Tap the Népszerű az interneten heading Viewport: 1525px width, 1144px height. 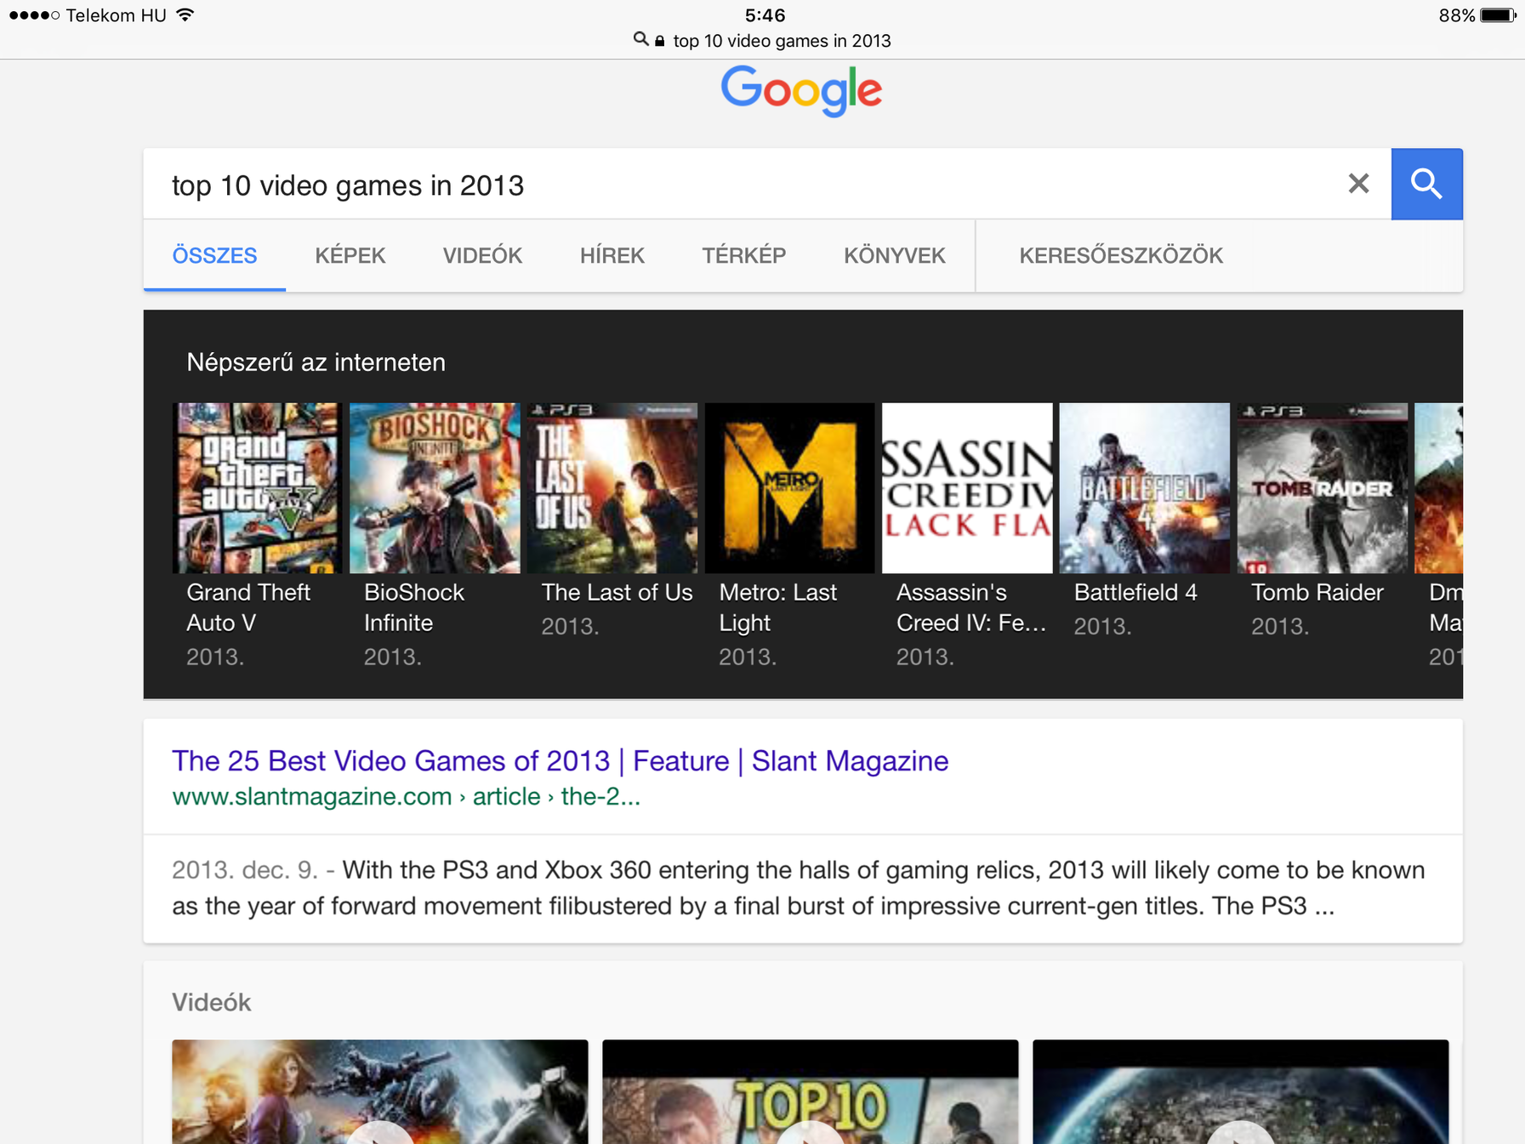coord(316,362)
